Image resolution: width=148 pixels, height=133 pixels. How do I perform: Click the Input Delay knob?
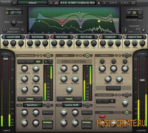coord(13,22)
